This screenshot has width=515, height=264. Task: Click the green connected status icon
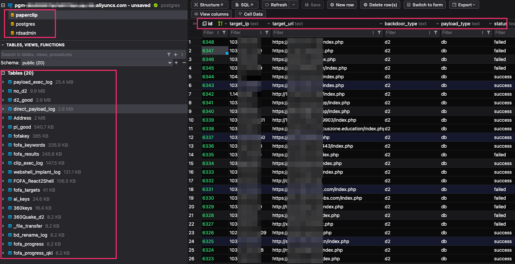coord(156,5)
